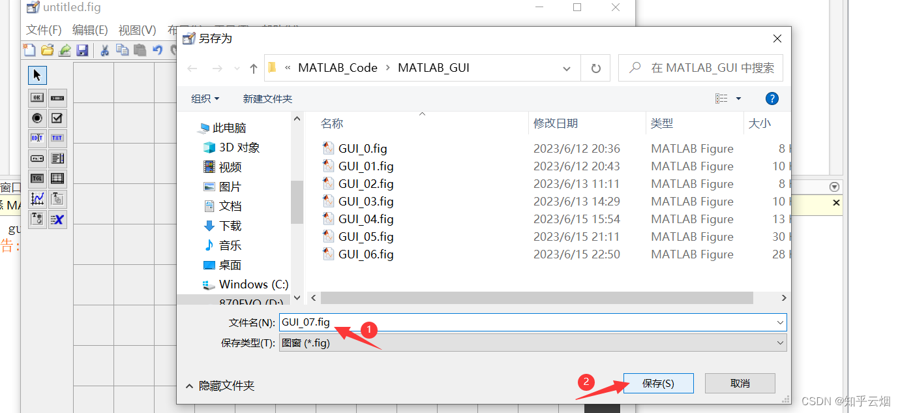
Task: Open the 文件(F) menu
Action: coord(43,29)
